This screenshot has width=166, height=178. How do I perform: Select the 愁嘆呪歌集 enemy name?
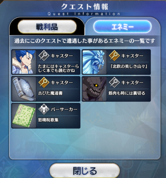[x=48, y=120]
